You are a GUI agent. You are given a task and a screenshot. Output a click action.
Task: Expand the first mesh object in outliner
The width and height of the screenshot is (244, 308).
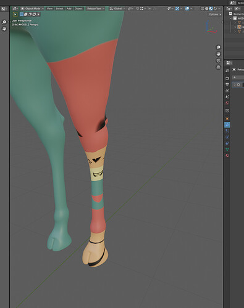235,23
